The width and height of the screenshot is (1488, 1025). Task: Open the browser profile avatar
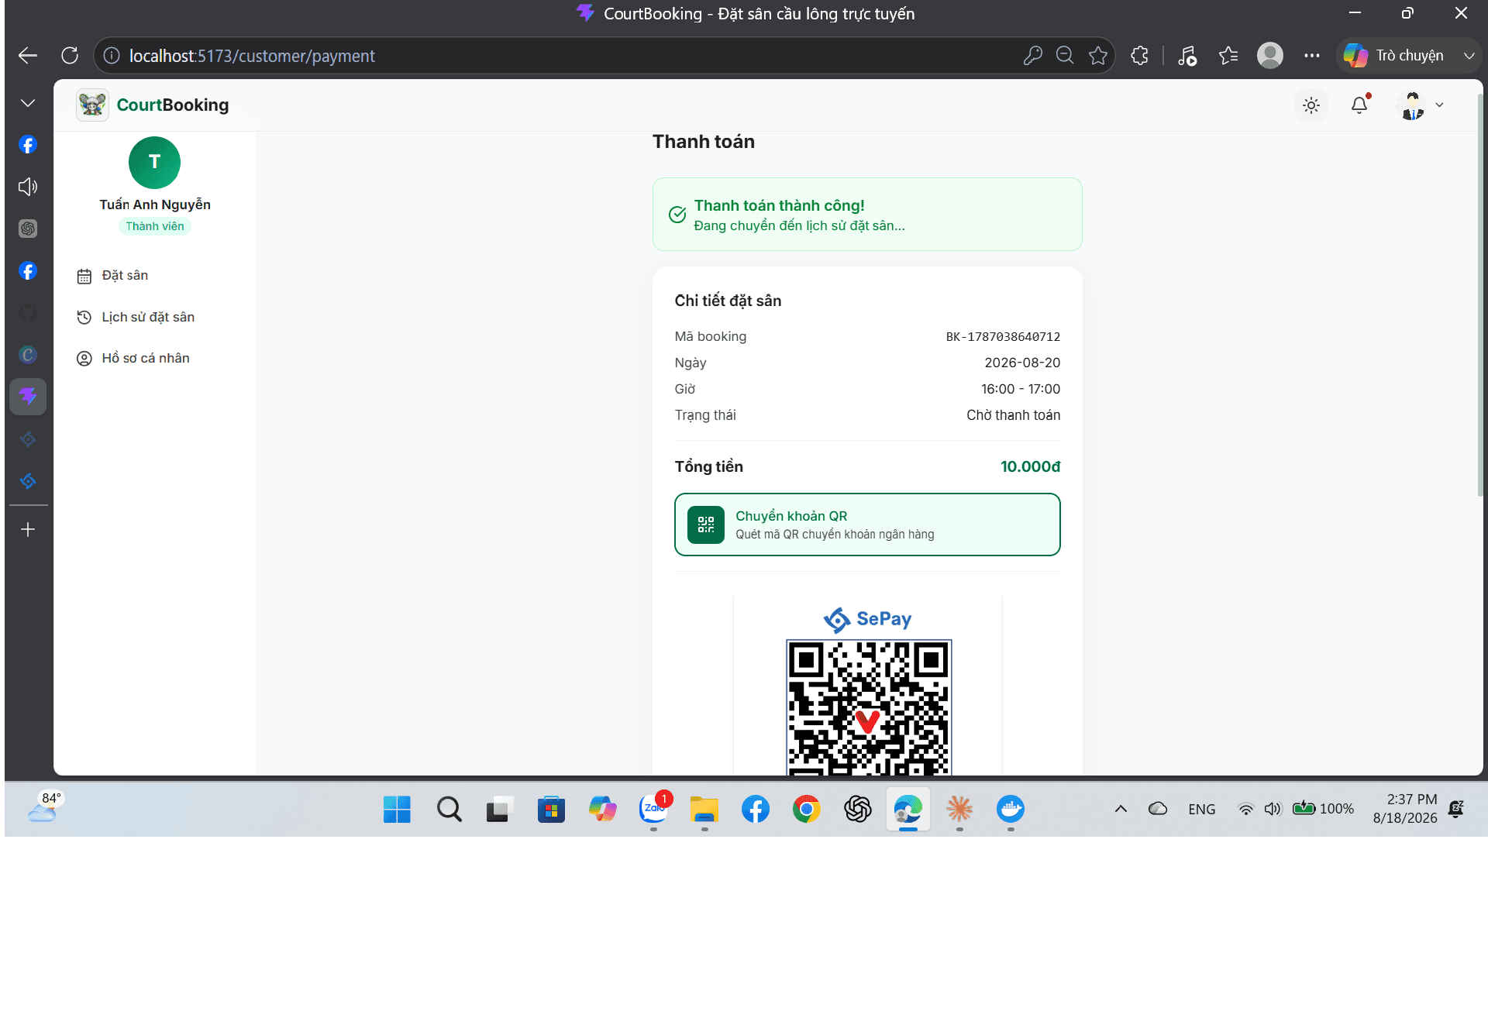pos(1270,56)
